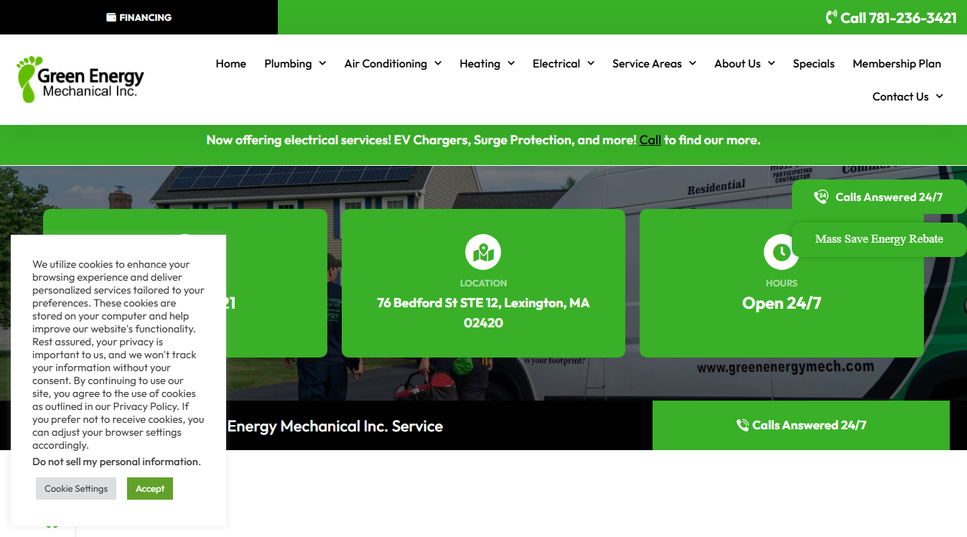Screen dimensions: 967x537
Task: Open Cookie Settings
Action: (76, 488)
